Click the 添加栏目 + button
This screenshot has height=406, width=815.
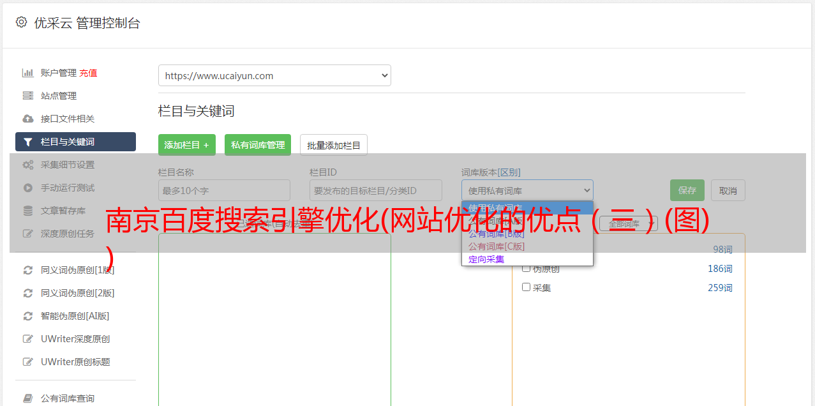(x=187, y=145)
